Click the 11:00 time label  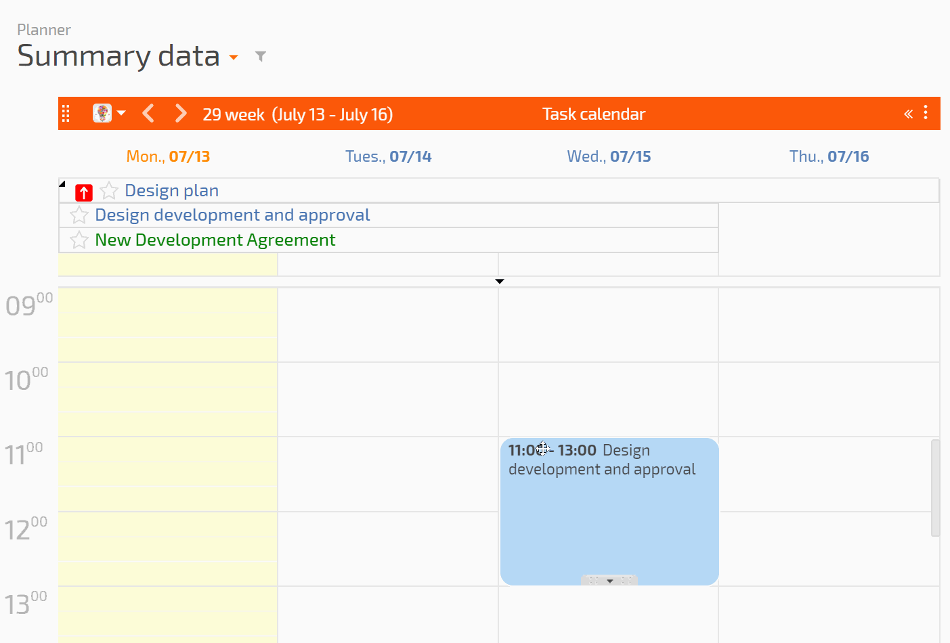24,454
